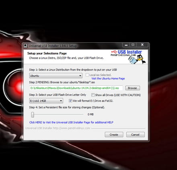The height and width of the screenshot is (170, 177).
Task: Uncheck format E:\ Drive as Fat32
Action: coord(70,101)
